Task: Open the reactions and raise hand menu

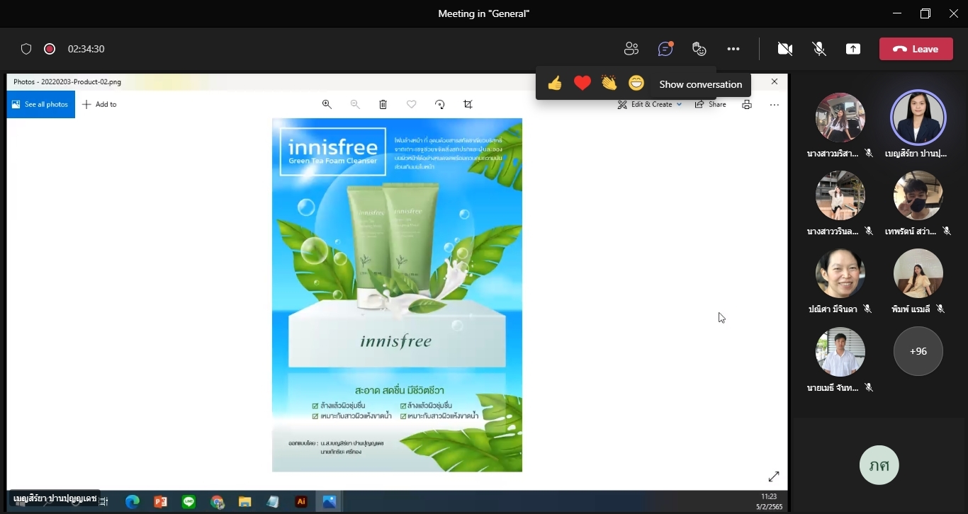Action: point(699,49)
